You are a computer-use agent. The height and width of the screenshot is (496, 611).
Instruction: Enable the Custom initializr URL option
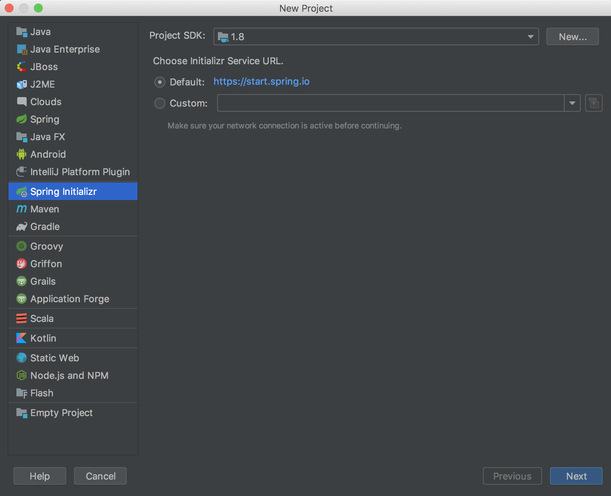160,103
